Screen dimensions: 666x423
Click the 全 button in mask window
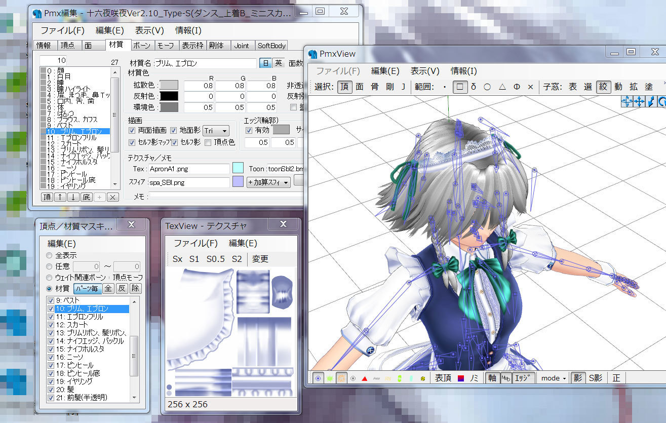(108, 289)
